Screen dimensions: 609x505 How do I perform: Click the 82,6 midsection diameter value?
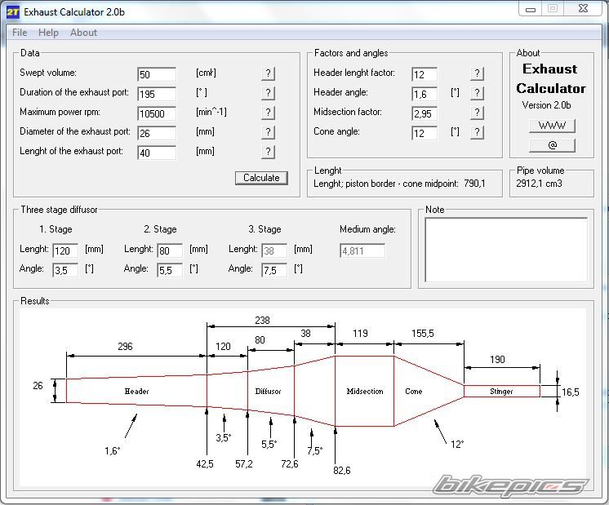coord(342,471)
